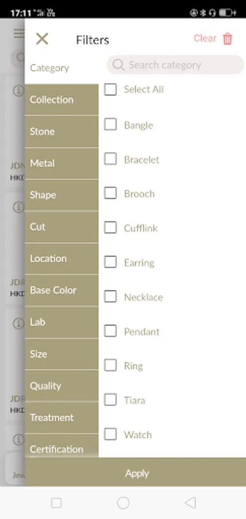Switch to the Stone filter tab
This screenshot has width=246, height=519.
click(x=62, y=131)
